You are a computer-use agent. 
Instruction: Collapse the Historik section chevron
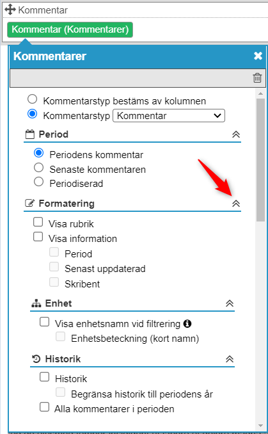point(230,359)
